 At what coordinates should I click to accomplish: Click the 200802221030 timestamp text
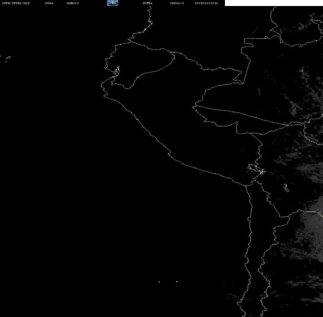point(206,3)
